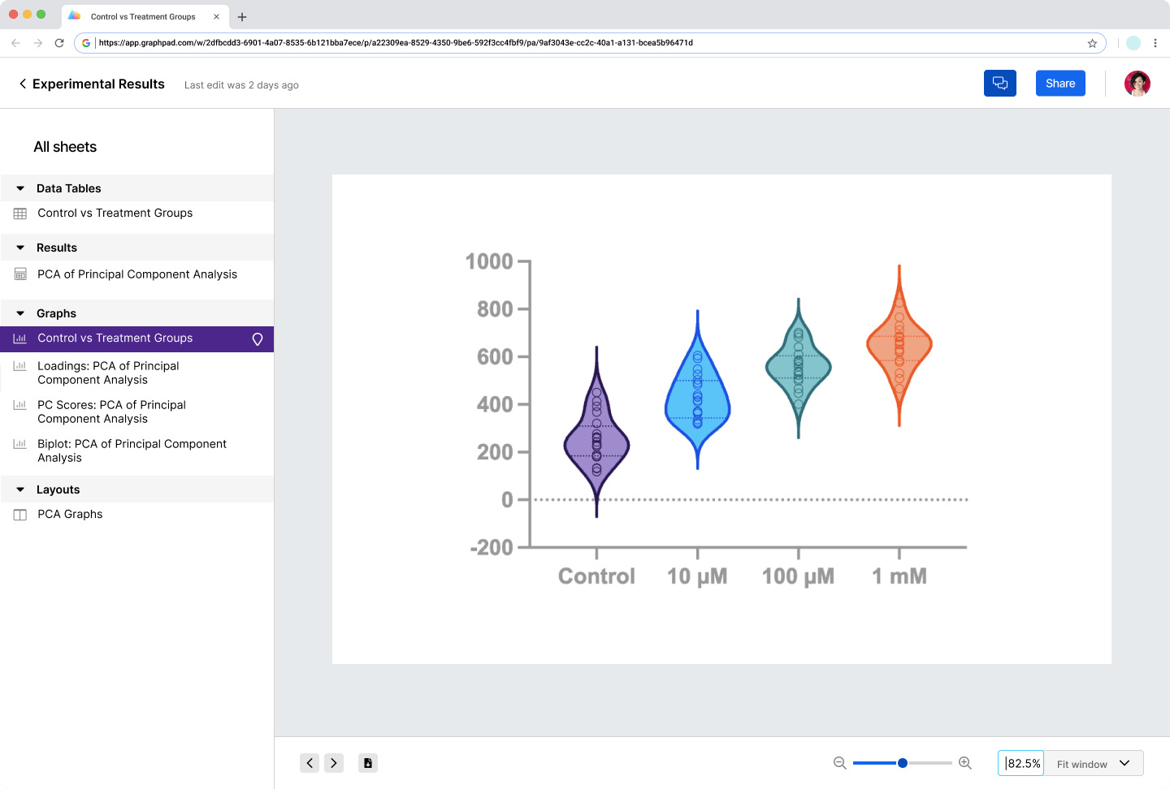Go to previous sheet with left arrow icon
This screenshot has height=789, width=1170.
pos(310,763)
